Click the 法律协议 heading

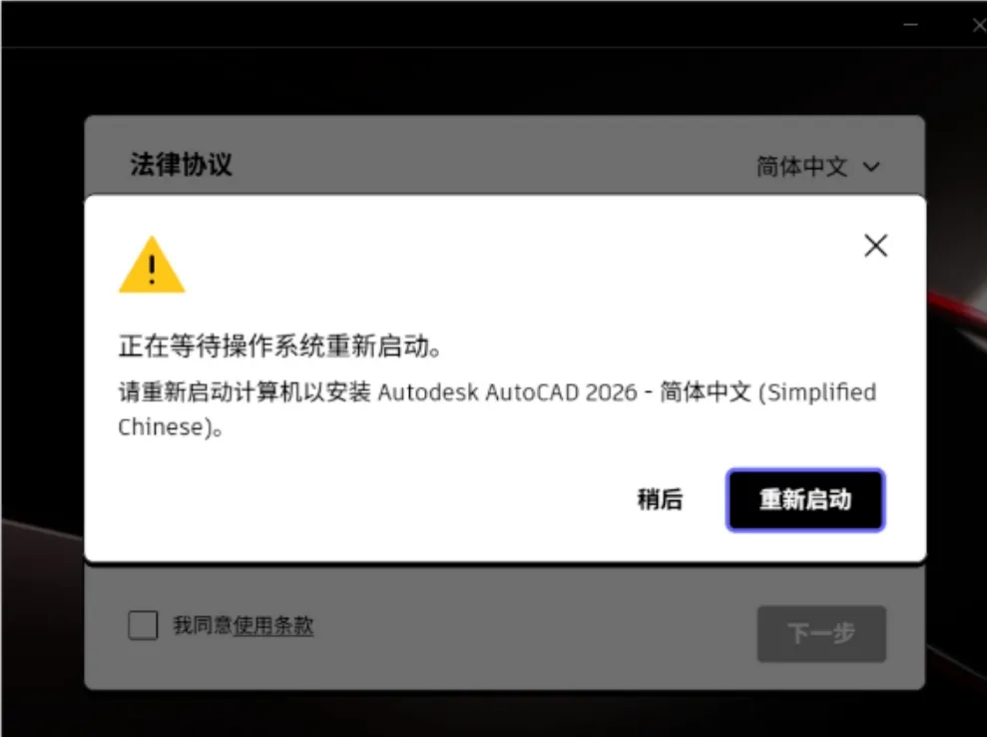tap(182, 165)
